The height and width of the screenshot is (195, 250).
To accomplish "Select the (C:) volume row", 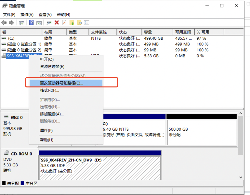I will point(11,38).
